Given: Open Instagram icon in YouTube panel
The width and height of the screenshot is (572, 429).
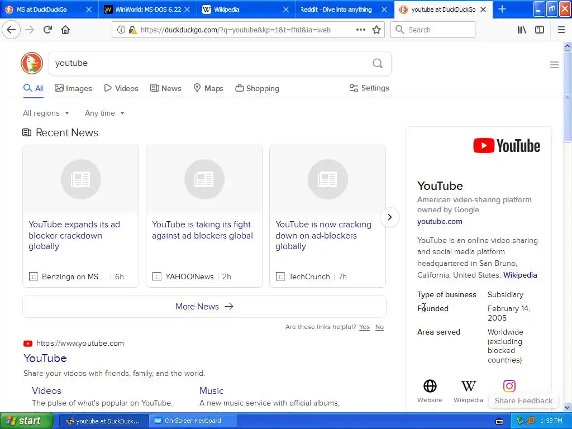Looking at the screenshot, I should click(509, 386).
